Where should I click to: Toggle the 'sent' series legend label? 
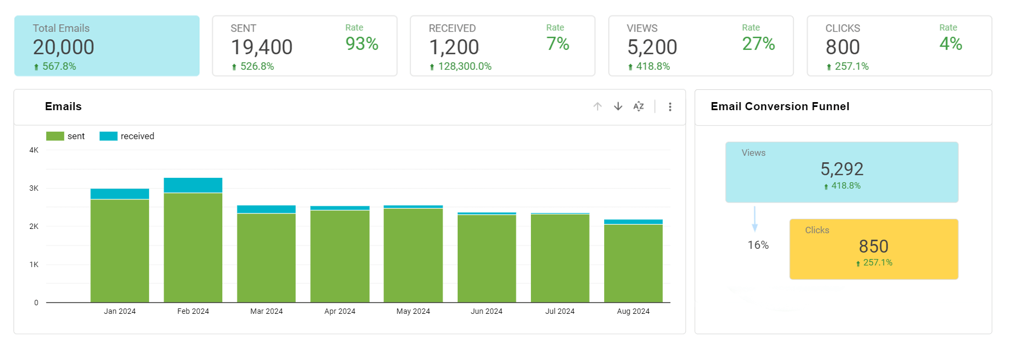(76, 136)
